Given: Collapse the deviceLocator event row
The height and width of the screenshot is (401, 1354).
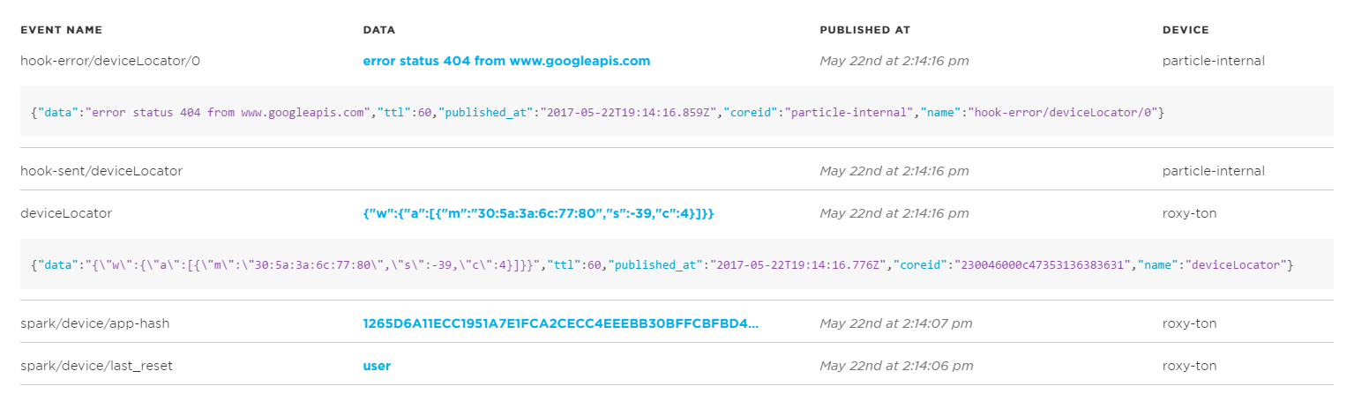Looking at the screenshot, I should pyautogui.click(x=66, y=213).
